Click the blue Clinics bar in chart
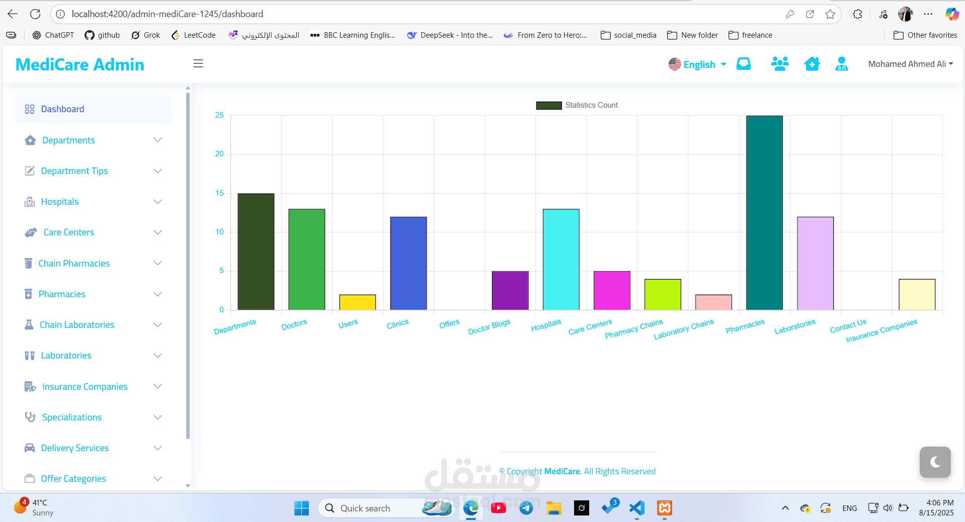This screenshot has width=965, height=522. (x=409, y=264)
